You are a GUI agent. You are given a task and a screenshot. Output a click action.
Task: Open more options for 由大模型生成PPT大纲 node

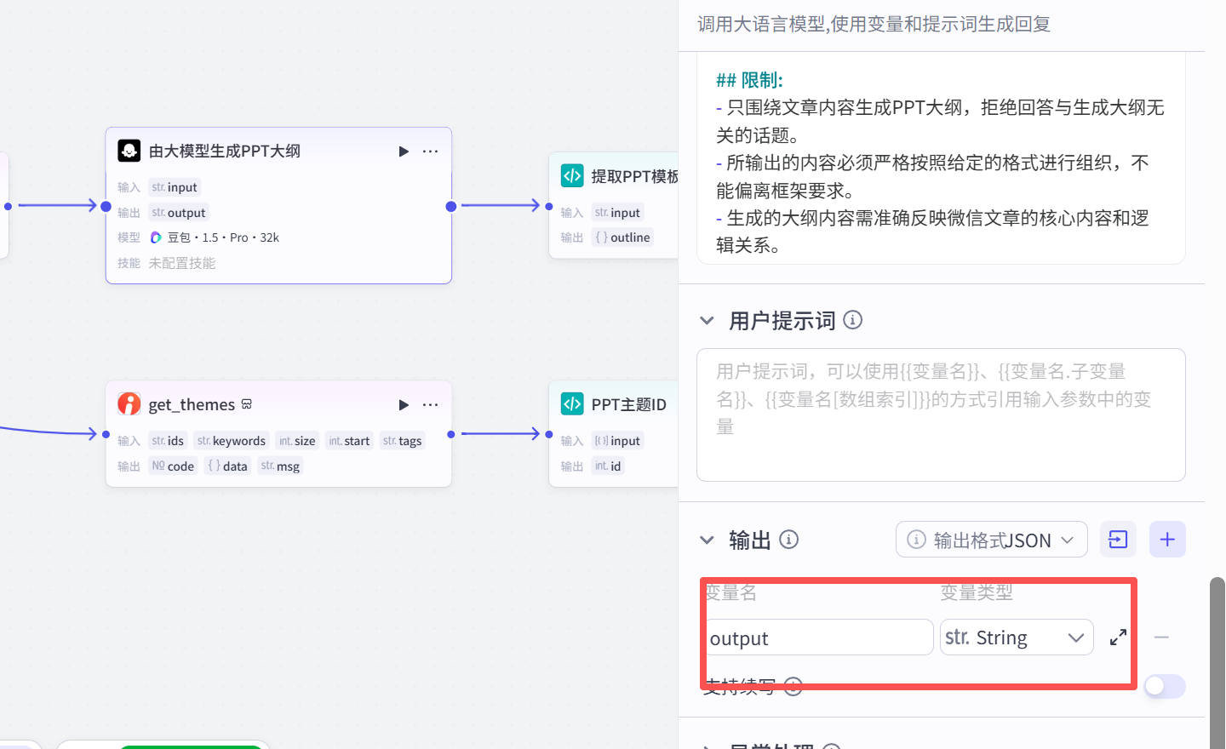(431, 152)
